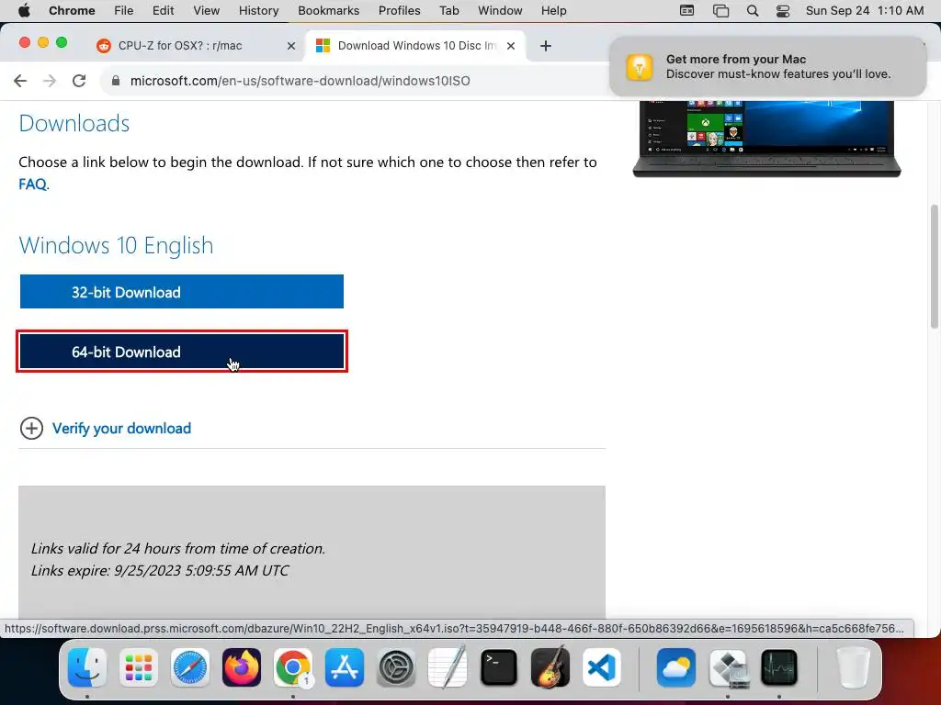Click the Windows 10 English heading
Image resolution: width=941 pixels, height=705 pixels.
(116, 245)
